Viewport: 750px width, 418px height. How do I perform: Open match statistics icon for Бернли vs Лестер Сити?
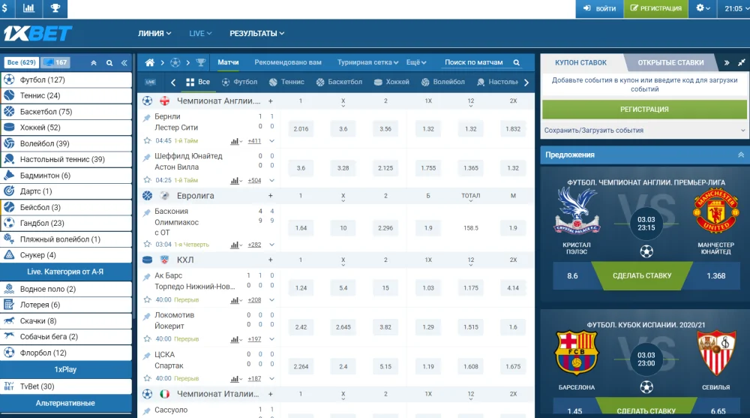click(235, 140)
